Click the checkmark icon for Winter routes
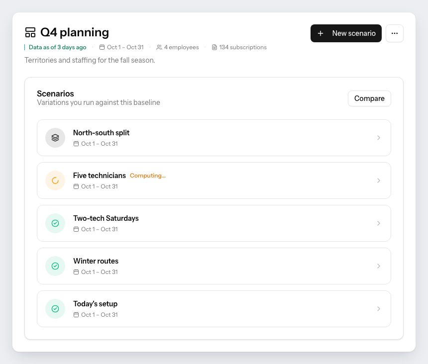Screen dimensions: 428x364 [55, 266]
